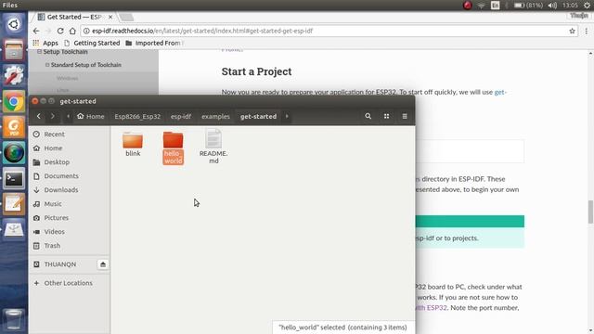
Task: Click the browser page scrollbar thumb
Action: (590, 212)
